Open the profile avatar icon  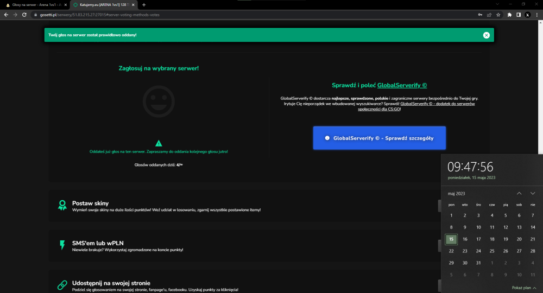[x=527, y=15]
